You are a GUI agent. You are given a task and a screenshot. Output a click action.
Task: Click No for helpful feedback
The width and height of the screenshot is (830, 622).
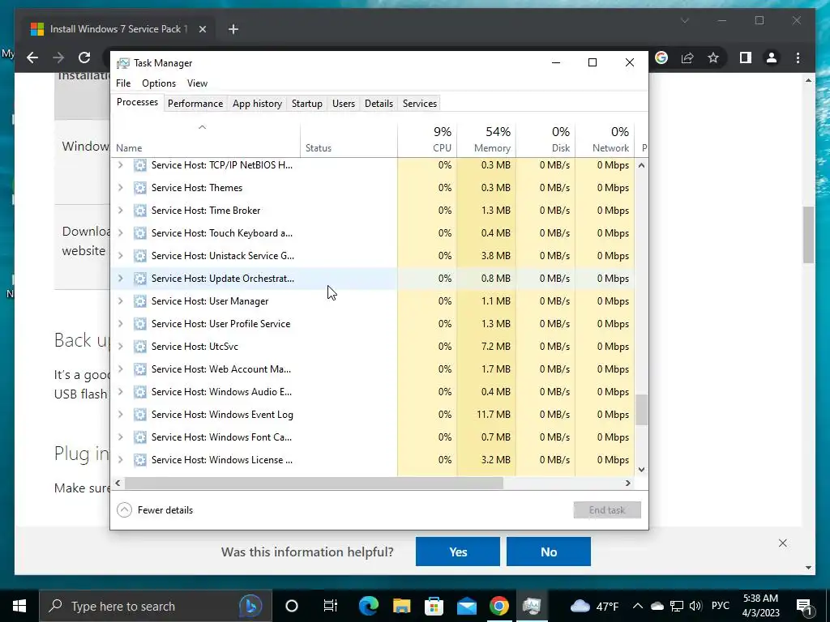click(x=549, y=552)
